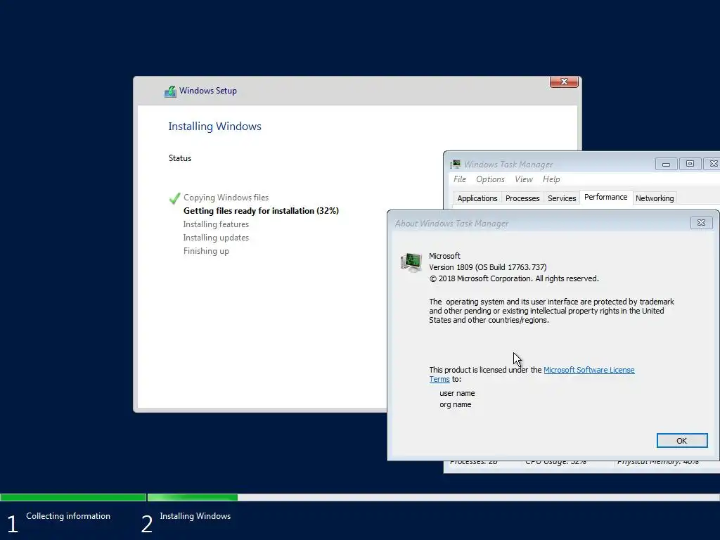This screenshot has height=540, width=720.
Task: Switch to the Services tab
Action: [562, 198]
